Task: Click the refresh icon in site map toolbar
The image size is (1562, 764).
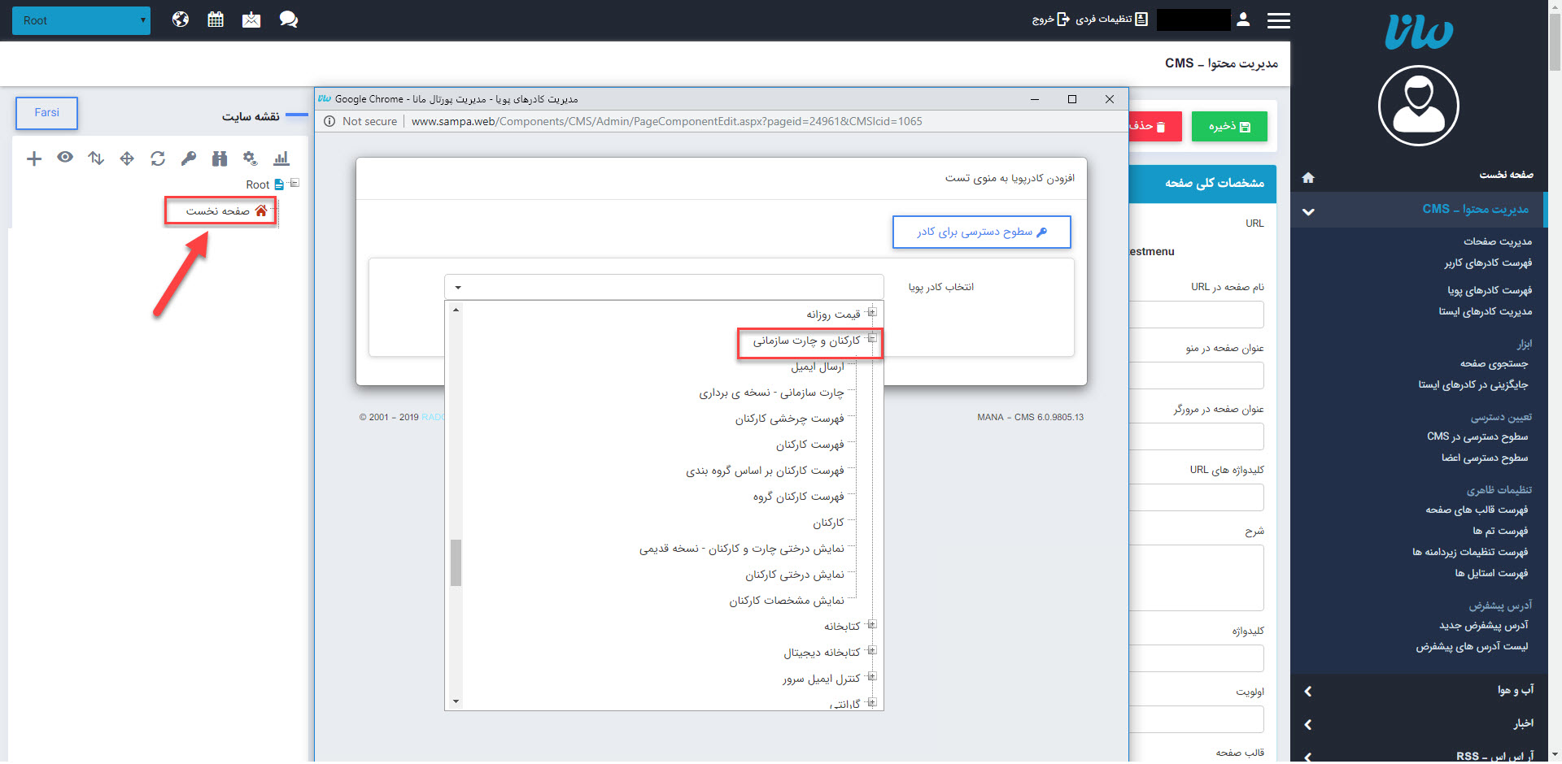Action: pos(158,158)
